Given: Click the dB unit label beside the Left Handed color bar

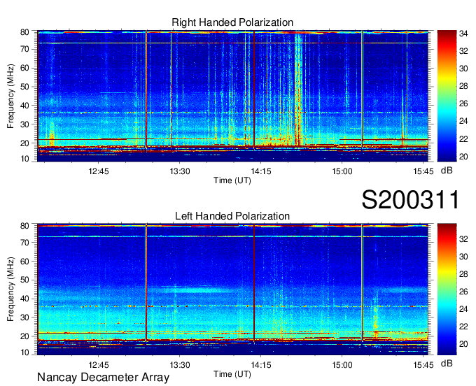Looking at the screenshot, I should [x=447, y=363].
